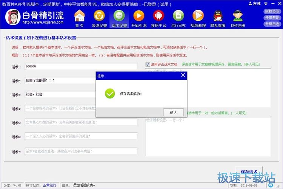Click 确认 in the 提示 dialog
Image resolution: width=283 pixels, height=189 pixels.
tap(173, 112)
